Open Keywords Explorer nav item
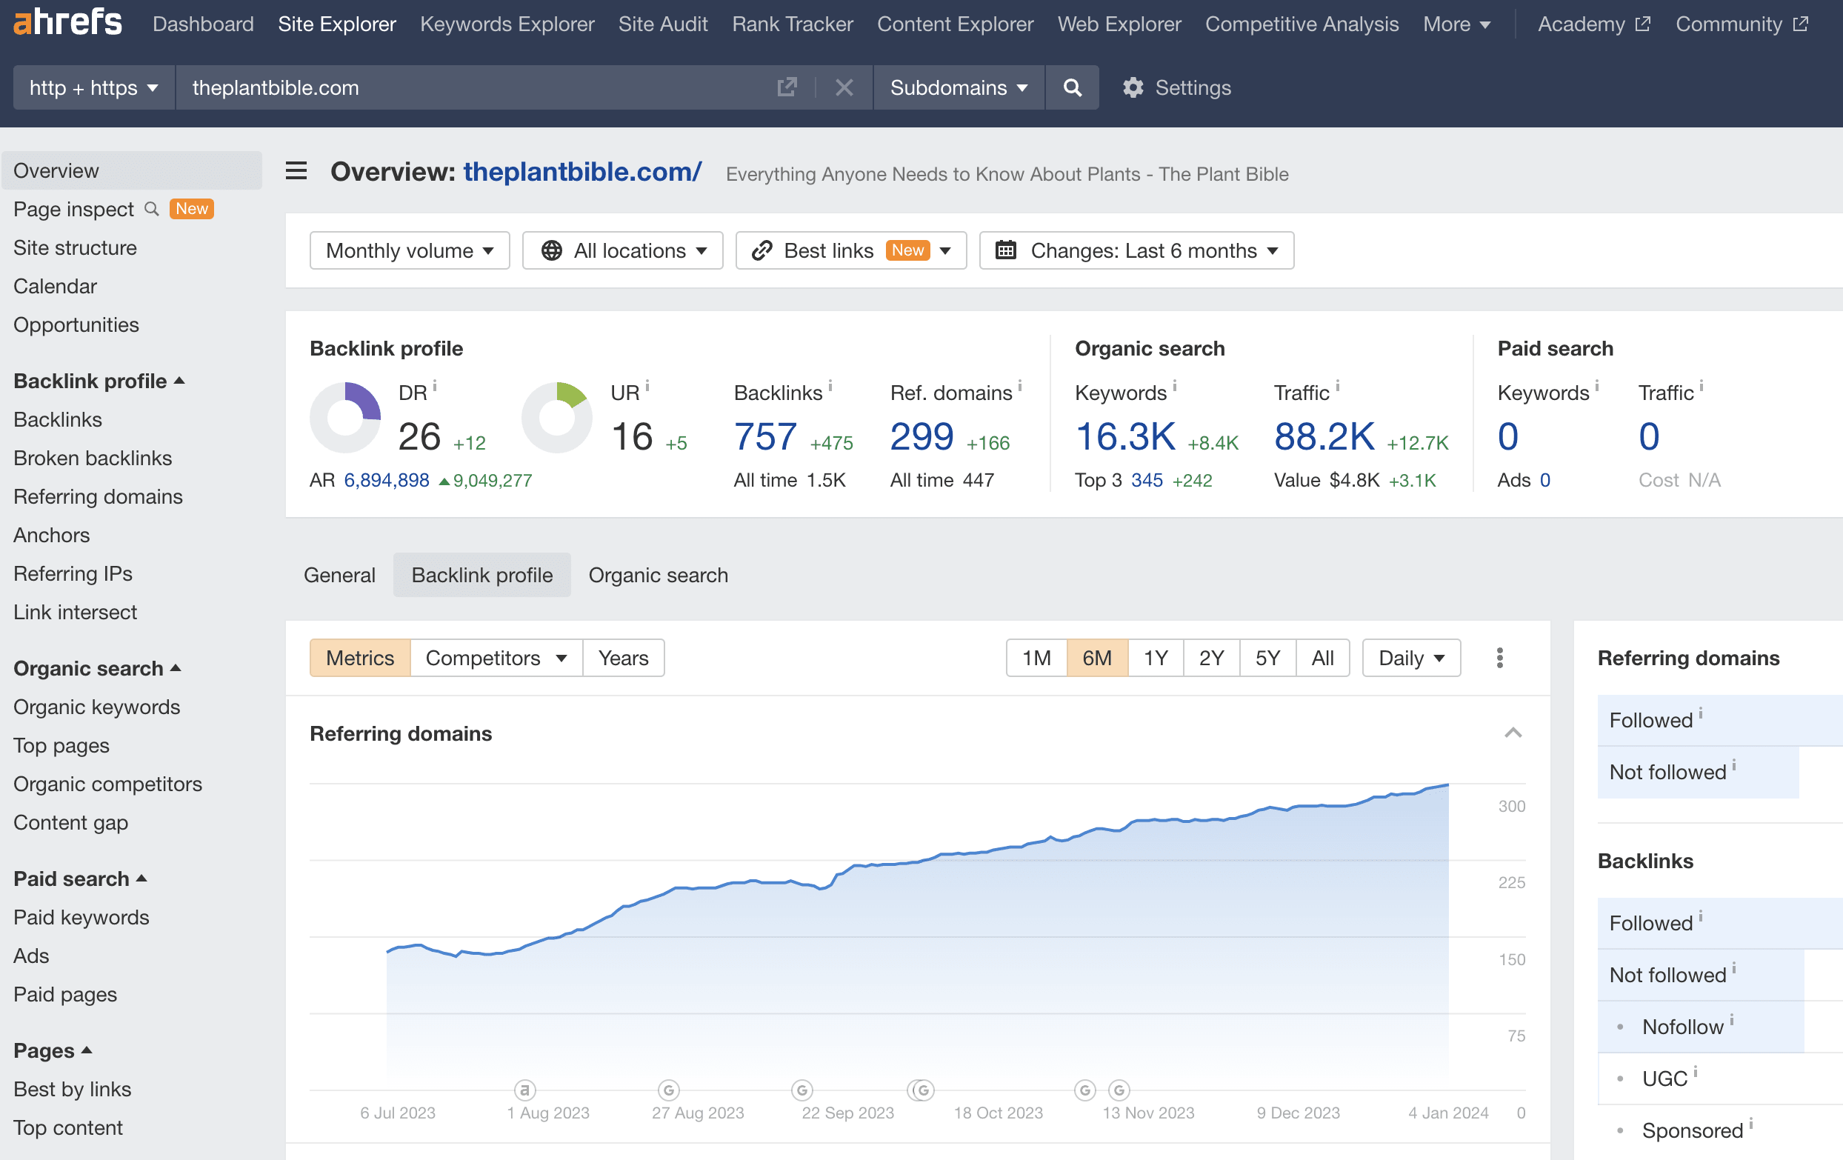Viewport: 1843px width, 1160px height. [x=507, y=24]
